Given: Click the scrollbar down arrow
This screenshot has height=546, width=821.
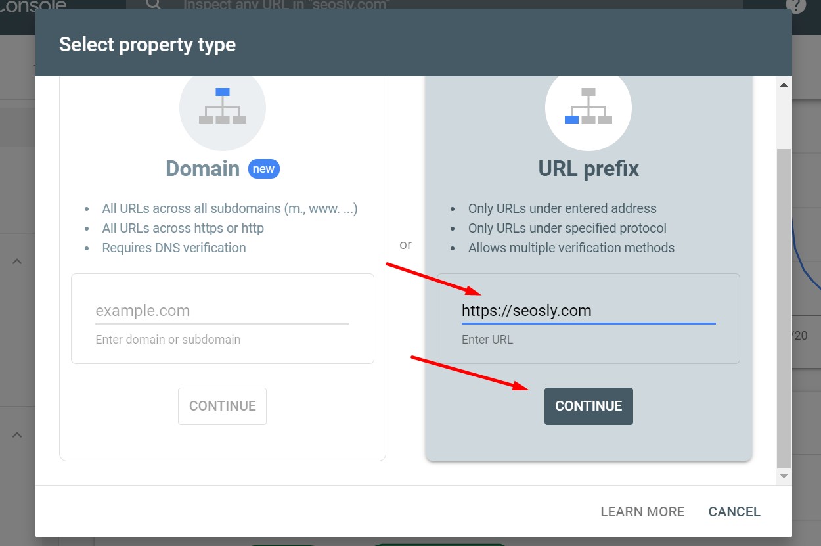Looking at the screenshot, I should (x=783, y=476).
